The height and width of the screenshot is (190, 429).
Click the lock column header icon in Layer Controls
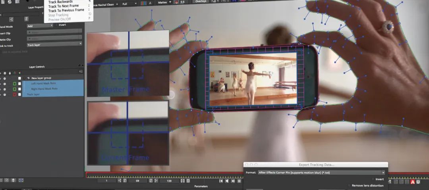[10, 73]
